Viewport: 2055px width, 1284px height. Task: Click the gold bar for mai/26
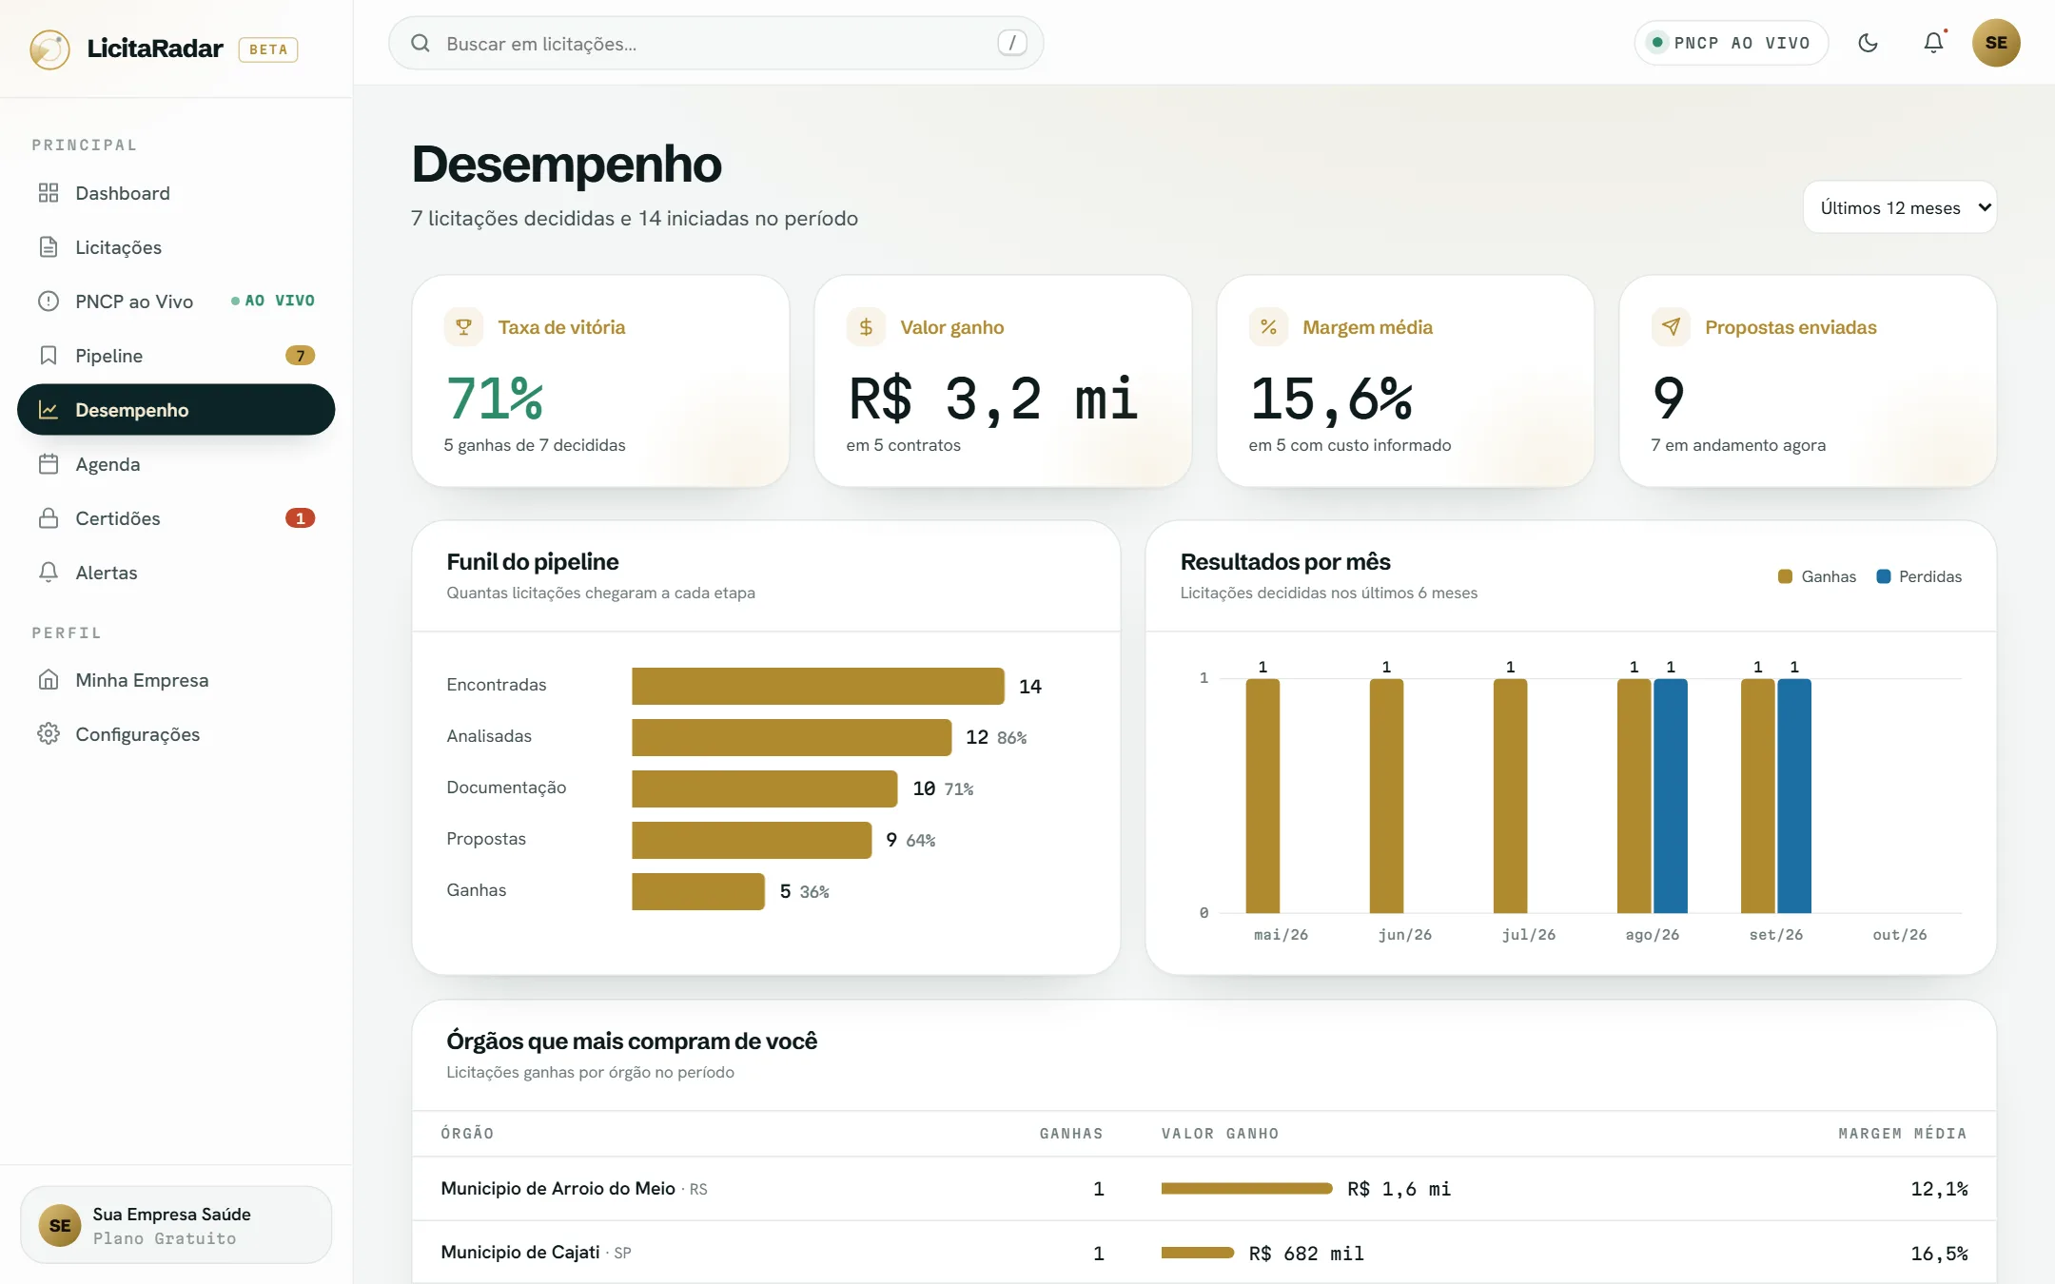pos(1262,796)
